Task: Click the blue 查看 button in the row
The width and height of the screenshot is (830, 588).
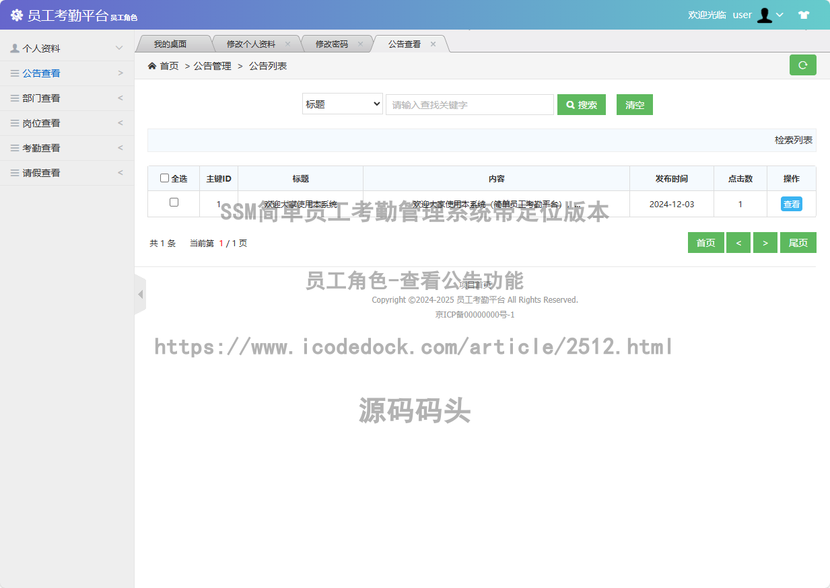Action: 792,204
